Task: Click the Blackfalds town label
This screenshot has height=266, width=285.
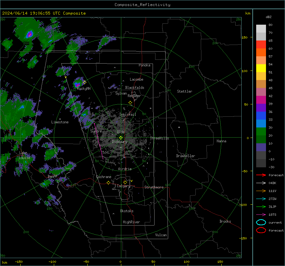Action: pyautogui.click(x=135, y=88)
